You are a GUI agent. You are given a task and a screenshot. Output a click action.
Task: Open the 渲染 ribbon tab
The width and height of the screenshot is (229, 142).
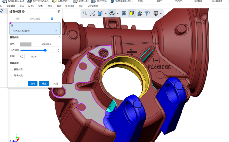(x=59, y=6)
